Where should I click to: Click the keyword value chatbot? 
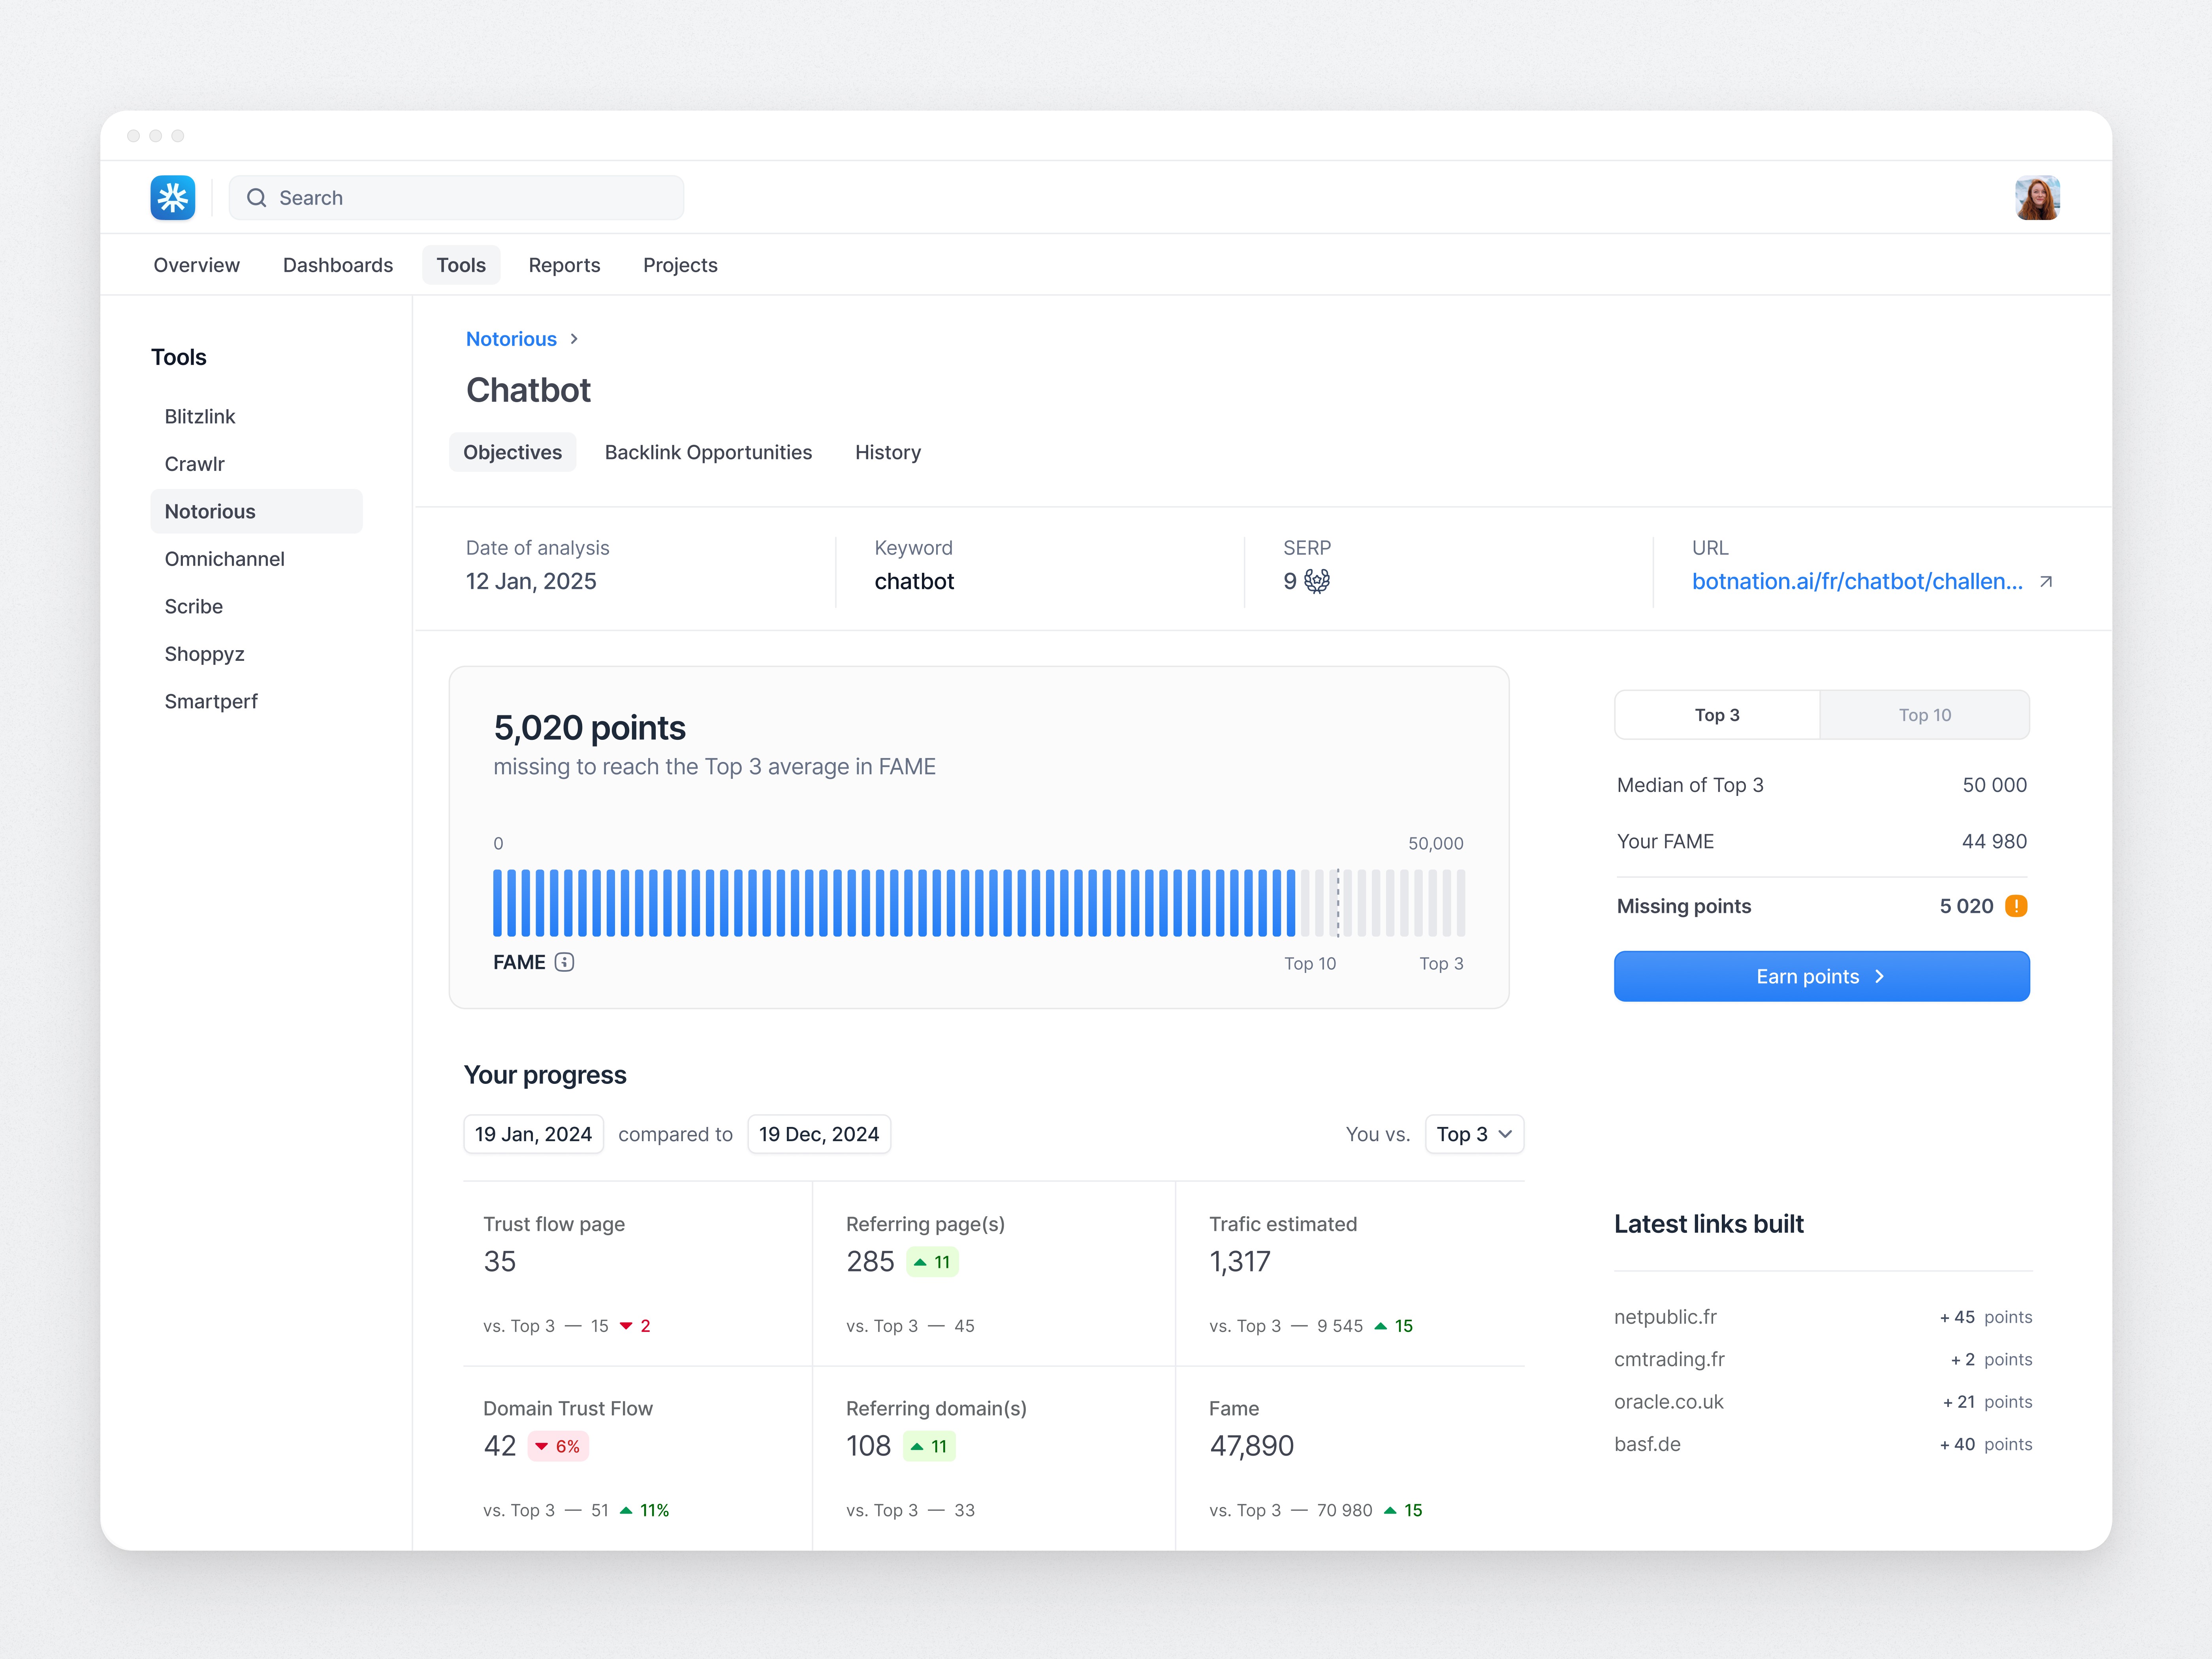tap(914, 581)
